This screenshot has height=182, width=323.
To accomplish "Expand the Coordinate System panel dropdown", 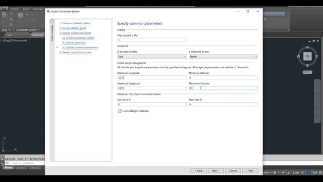I will point(28,30).
